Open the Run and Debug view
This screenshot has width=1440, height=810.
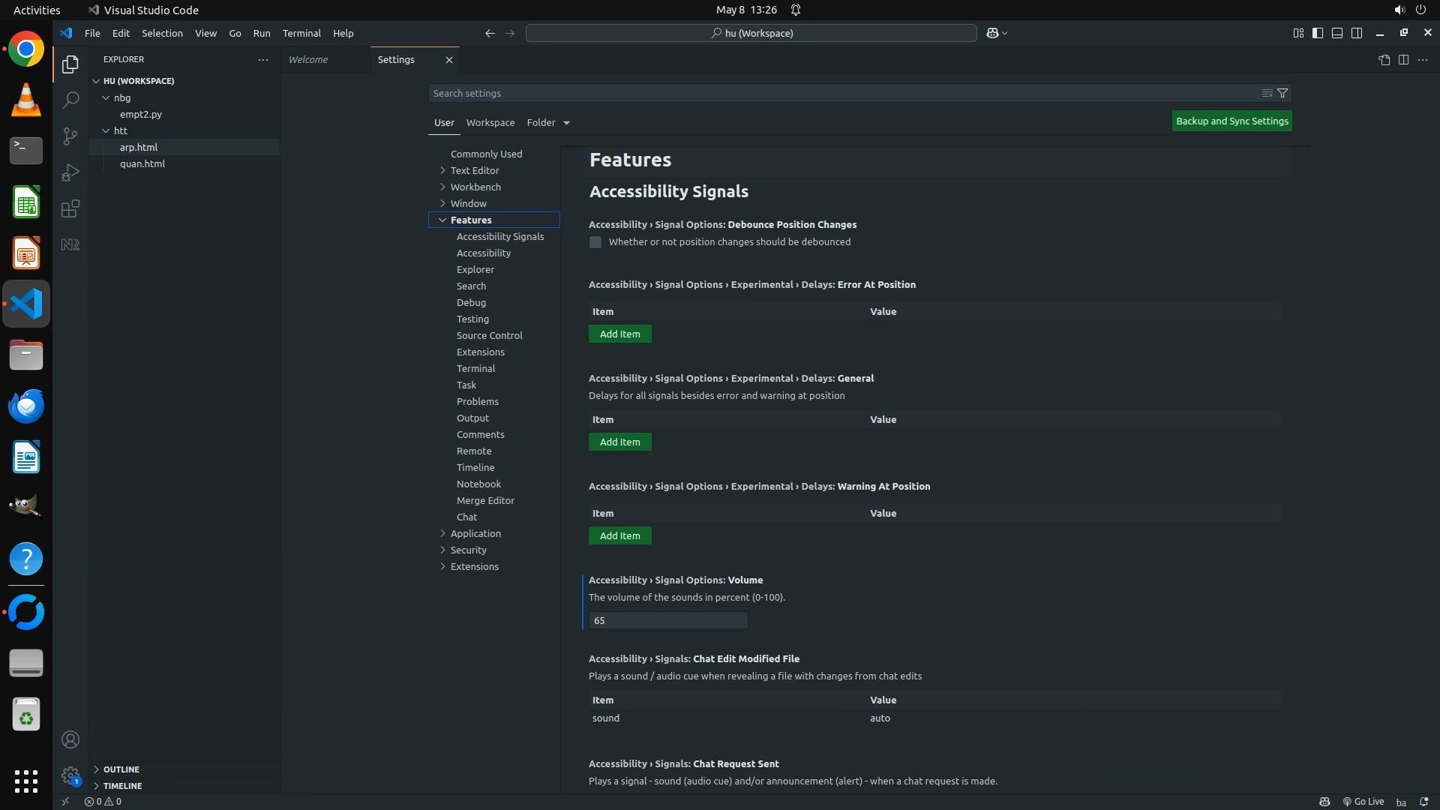(x=70, y=172)
